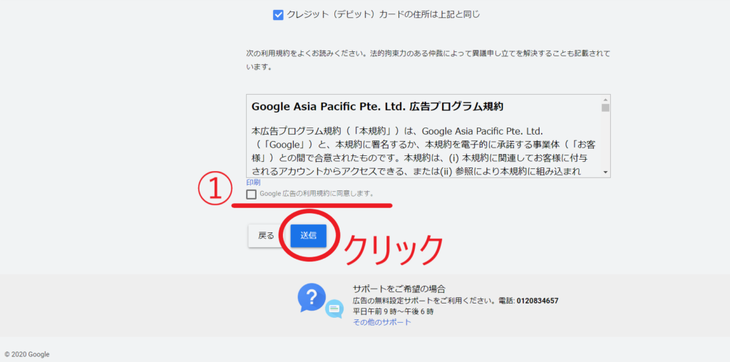
Task: Click the terms box scroll down arrow
Action: click(605, 172)
